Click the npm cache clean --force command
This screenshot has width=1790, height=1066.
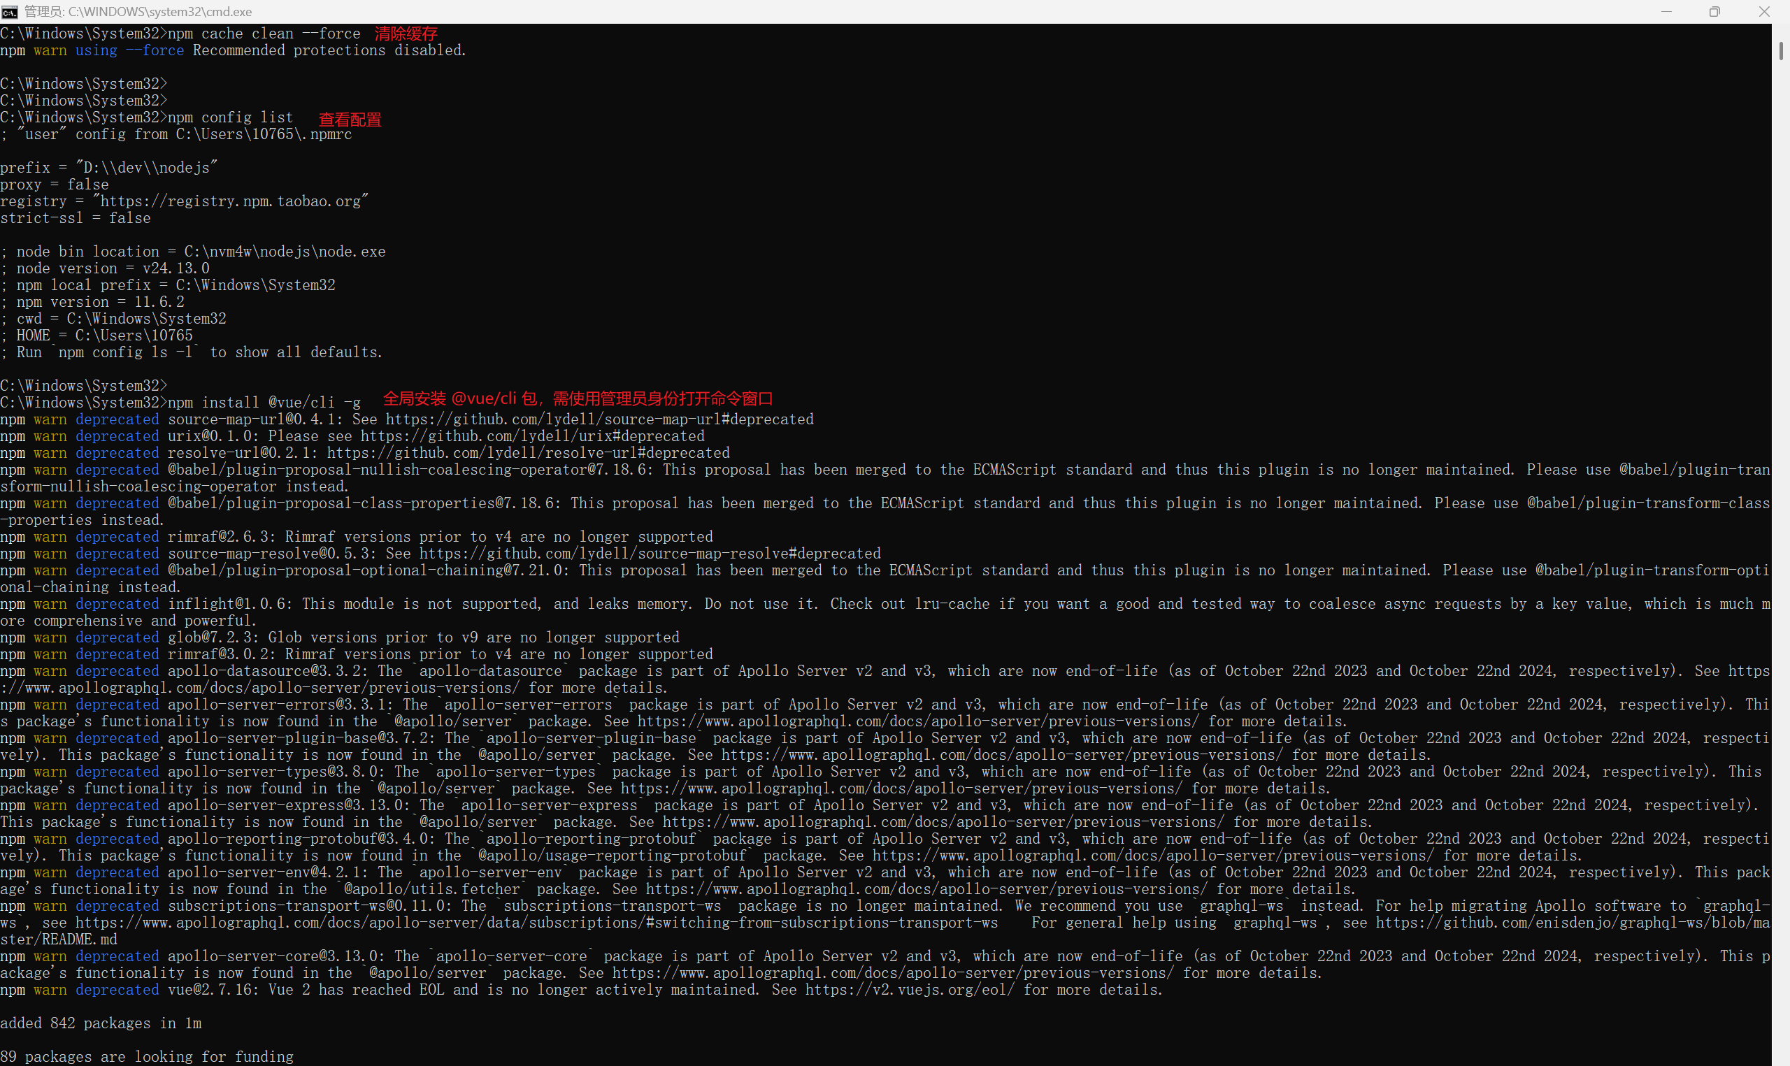264,34
